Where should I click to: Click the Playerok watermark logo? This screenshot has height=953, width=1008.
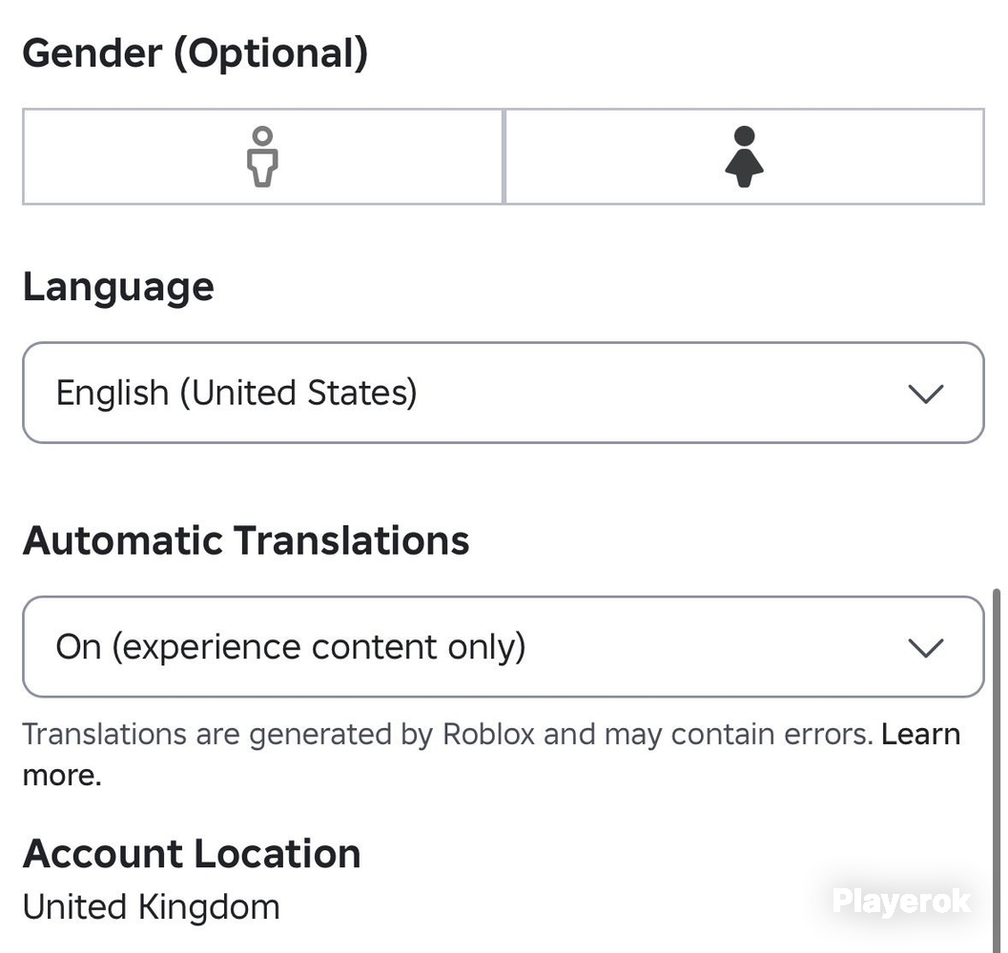[x=901, y=901]
